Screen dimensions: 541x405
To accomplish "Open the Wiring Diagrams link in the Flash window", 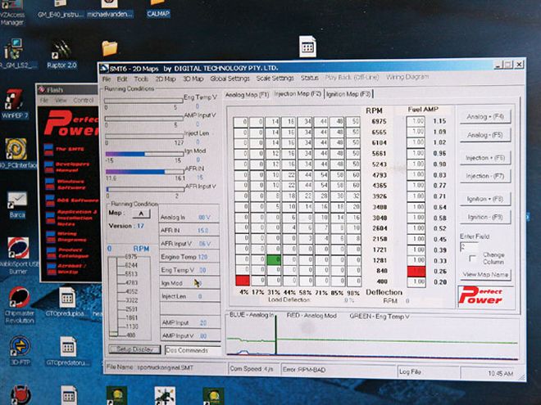I will coord(67,236).
